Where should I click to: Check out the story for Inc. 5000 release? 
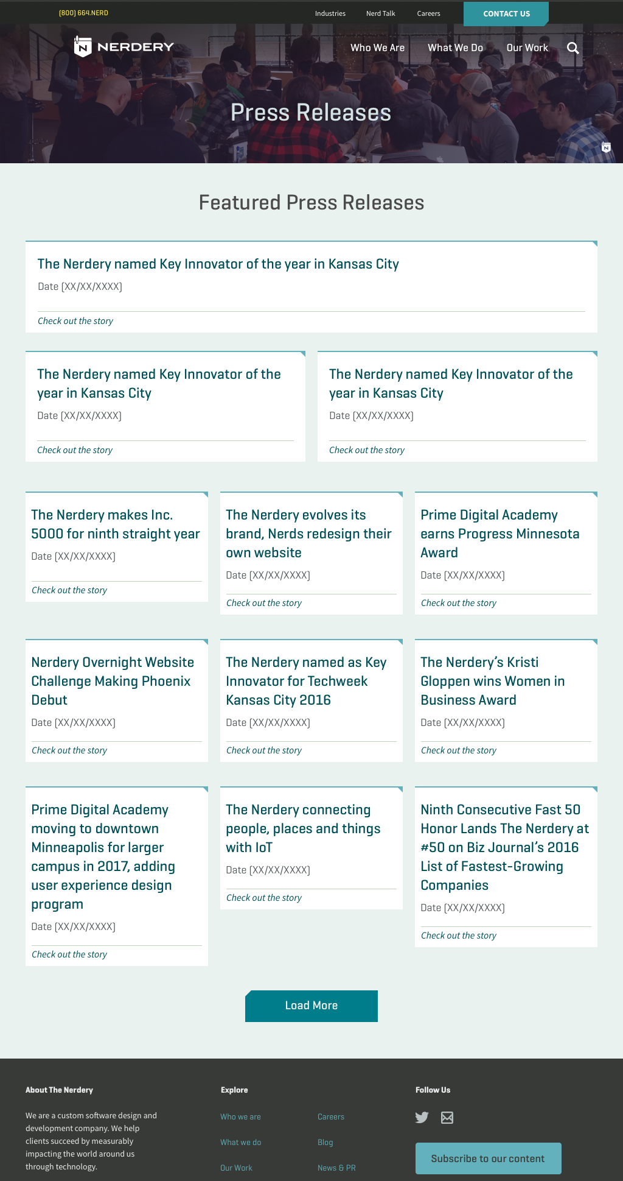click(x=69, y=590)
